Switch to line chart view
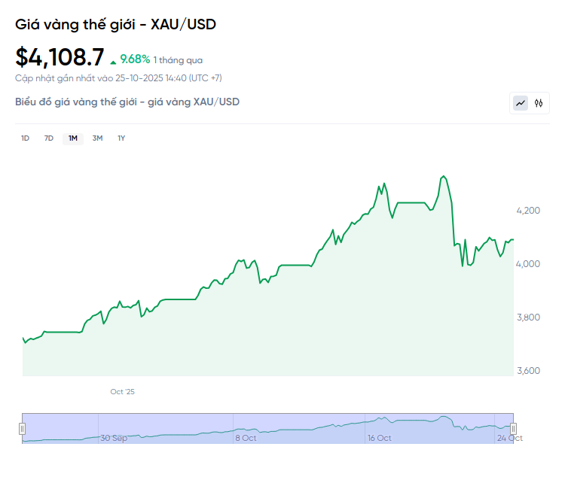 click(521, 103)
